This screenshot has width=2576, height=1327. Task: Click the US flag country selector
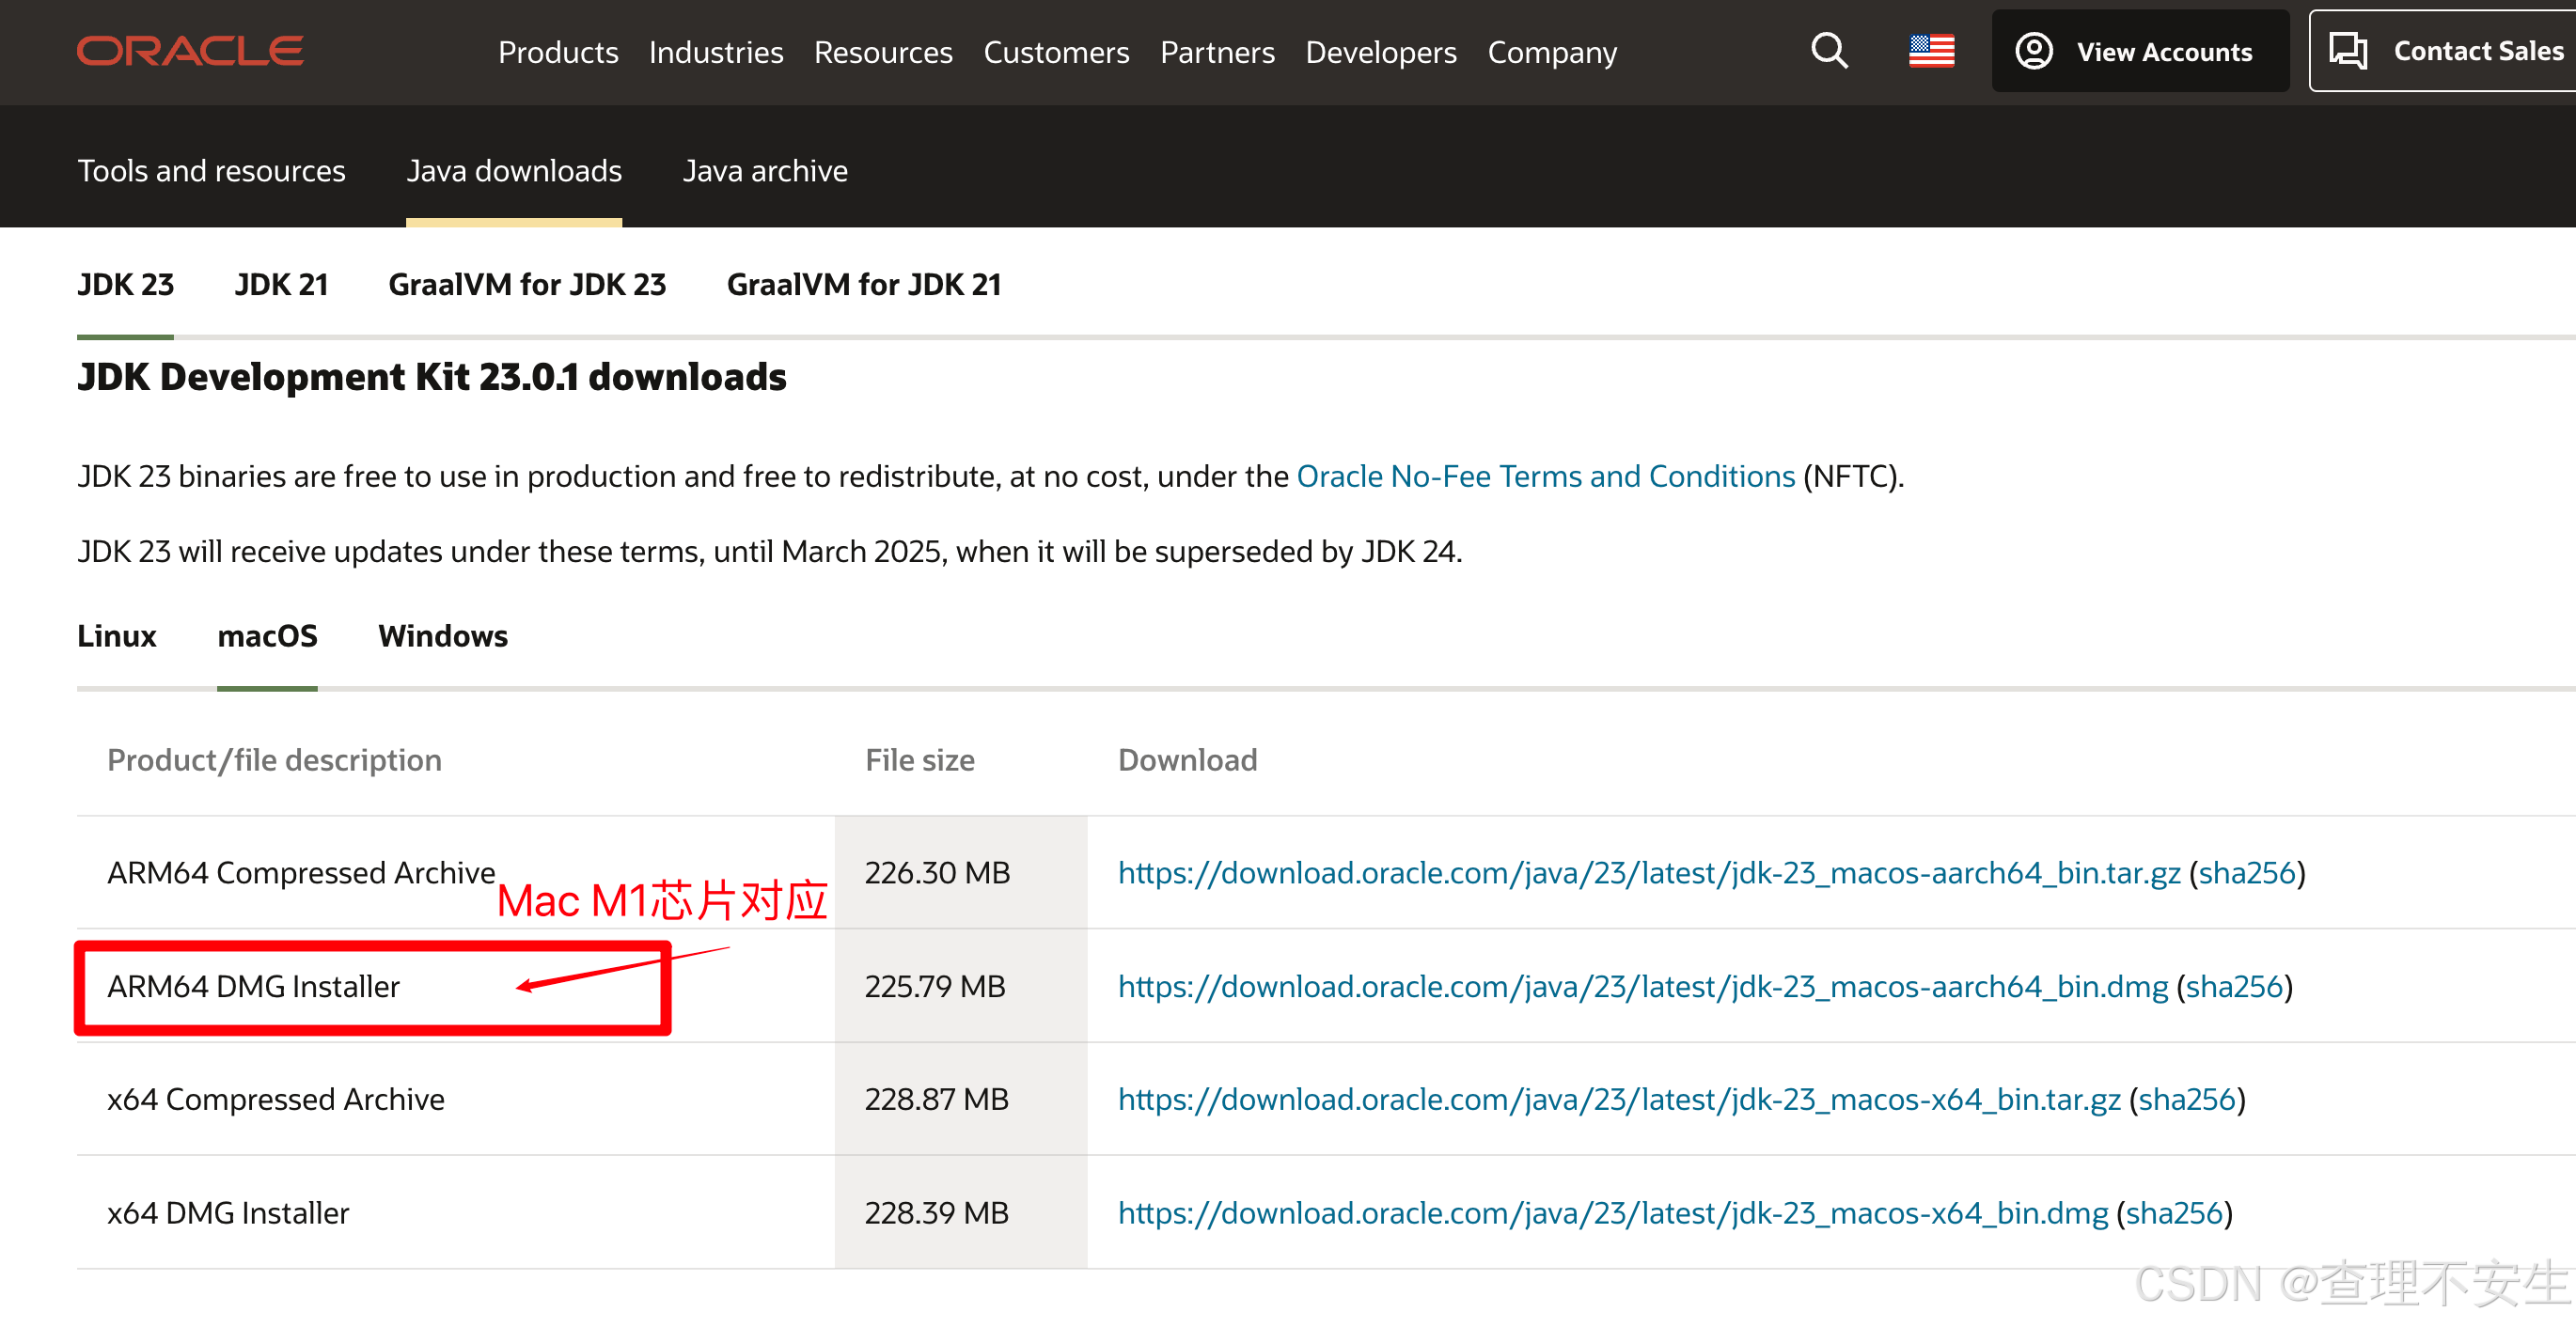click(x=1931, y=51)
